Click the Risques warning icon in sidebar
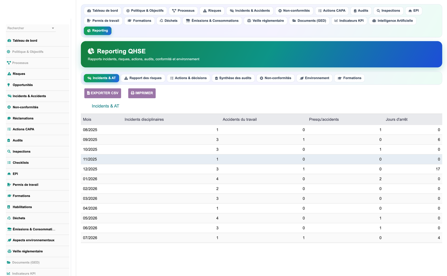 tap(9, 74)
